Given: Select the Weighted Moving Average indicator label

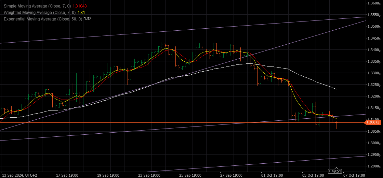Looking at the screenshot, I should (40, 12).
